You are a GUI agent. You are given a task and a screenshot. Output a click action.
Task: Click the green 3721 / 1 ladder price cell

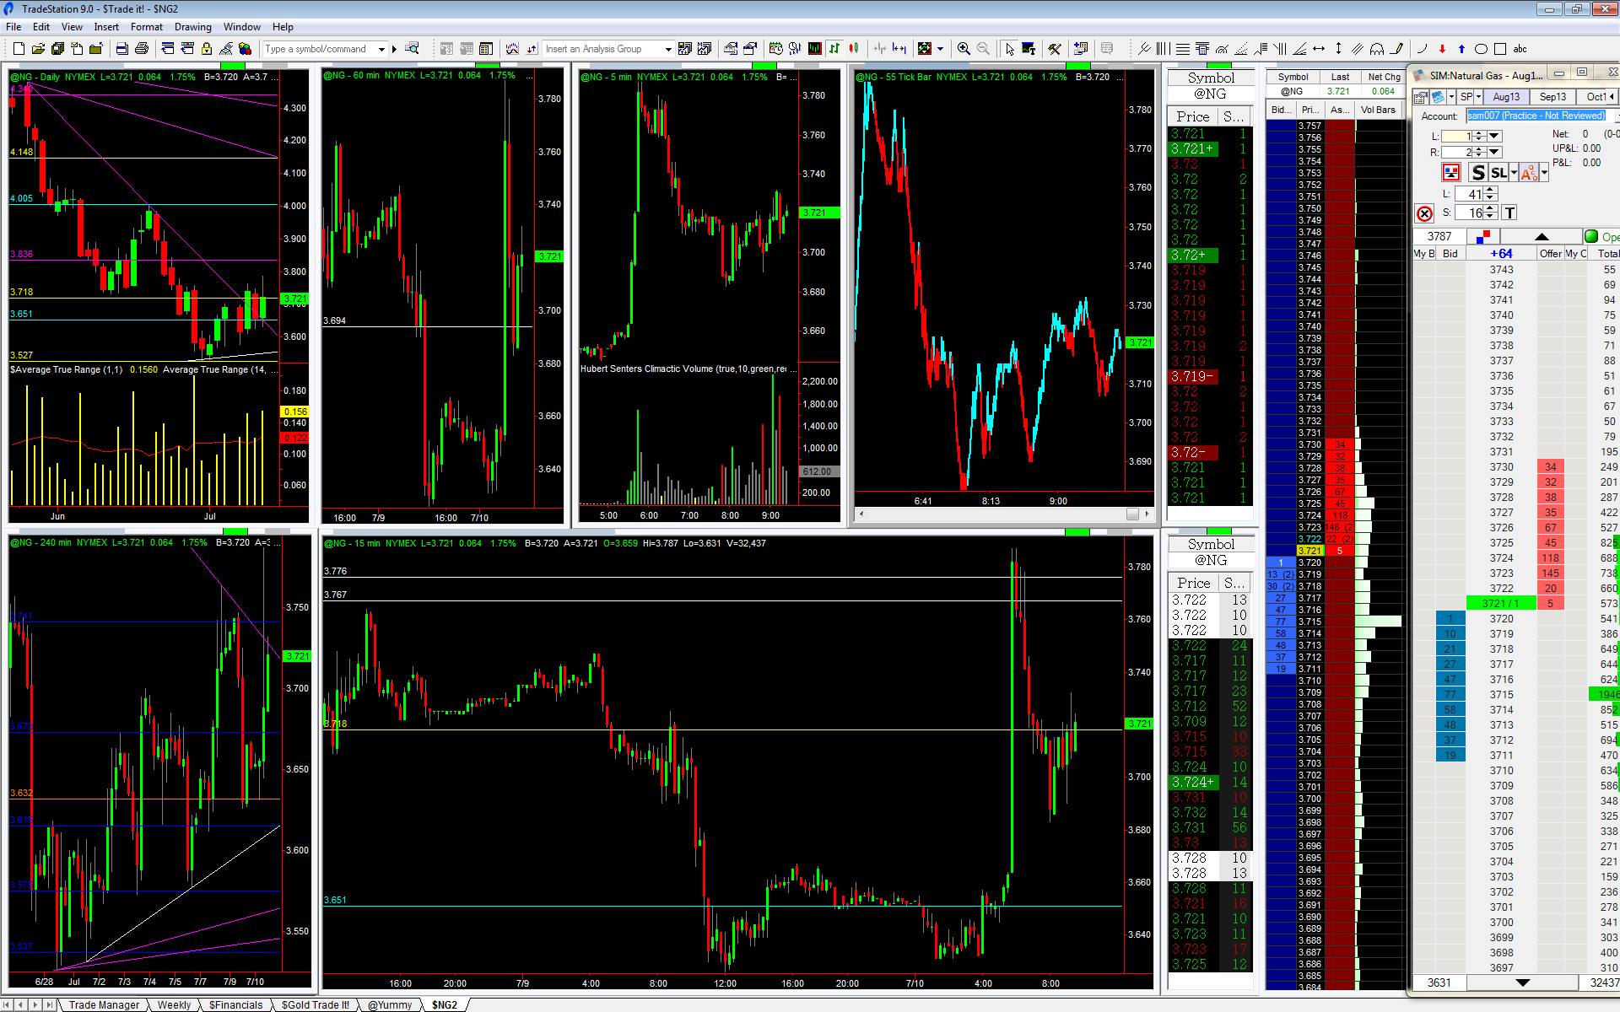click(x=1501, y=603)
